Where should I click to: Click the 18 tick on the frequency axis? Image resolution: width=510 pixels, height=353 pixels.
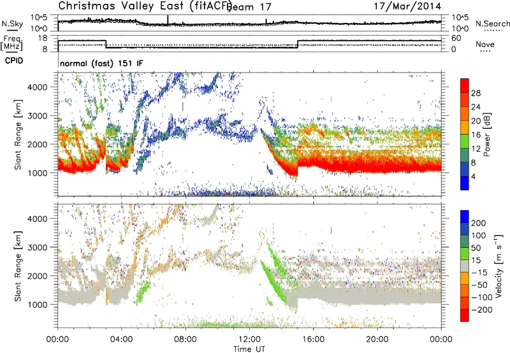pyautogui.click(x=43, y=38)
